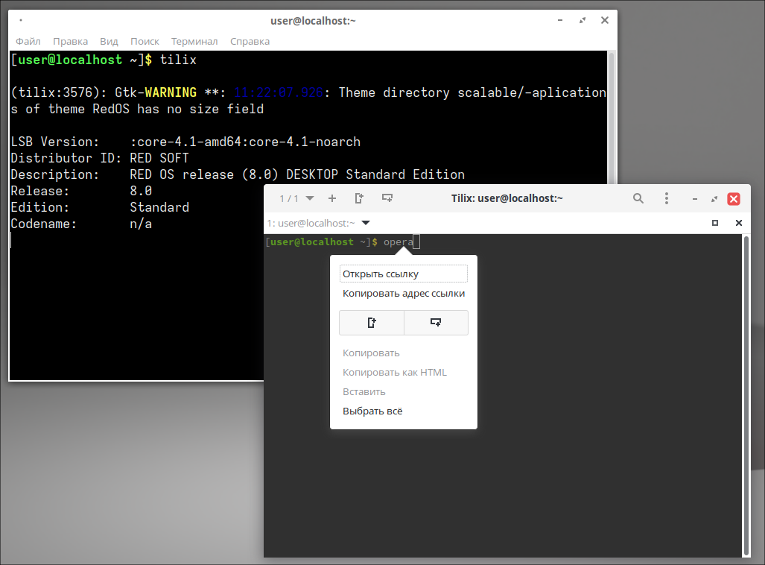765x565 pixels.
Task: Click split right button in context menu
Action: [372, 323]
